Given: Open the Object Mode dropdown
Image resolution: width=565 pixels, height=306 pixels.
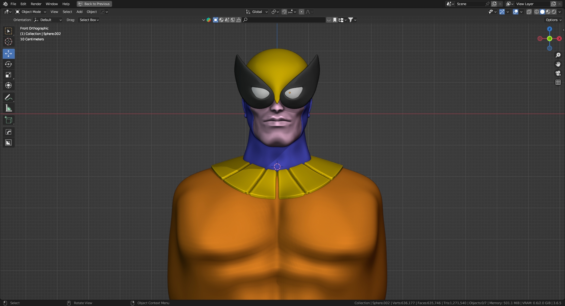Looking at the screenshot, I should pyautogui.click(x=31, y=12).
